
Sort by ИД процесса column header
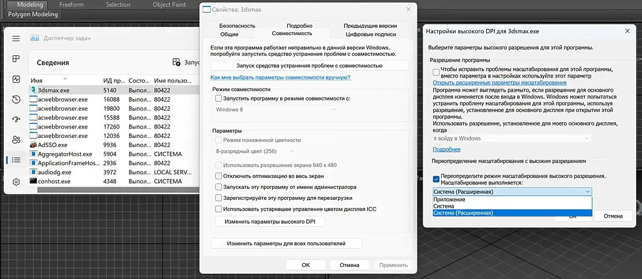click(x=113, y=80)
